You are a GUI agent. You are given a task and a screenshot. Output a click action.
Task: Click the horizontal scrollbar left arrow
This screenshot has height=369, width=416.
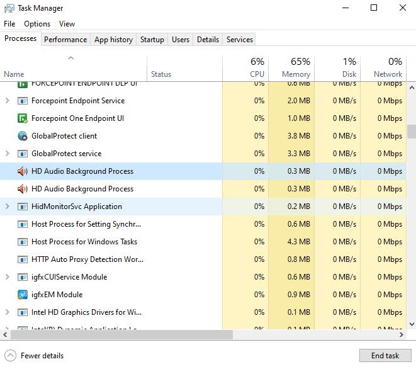click(x=5, y=335)
